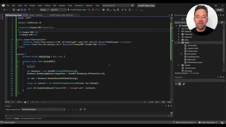Click the ADMIN button in title bar

(219, 10)
